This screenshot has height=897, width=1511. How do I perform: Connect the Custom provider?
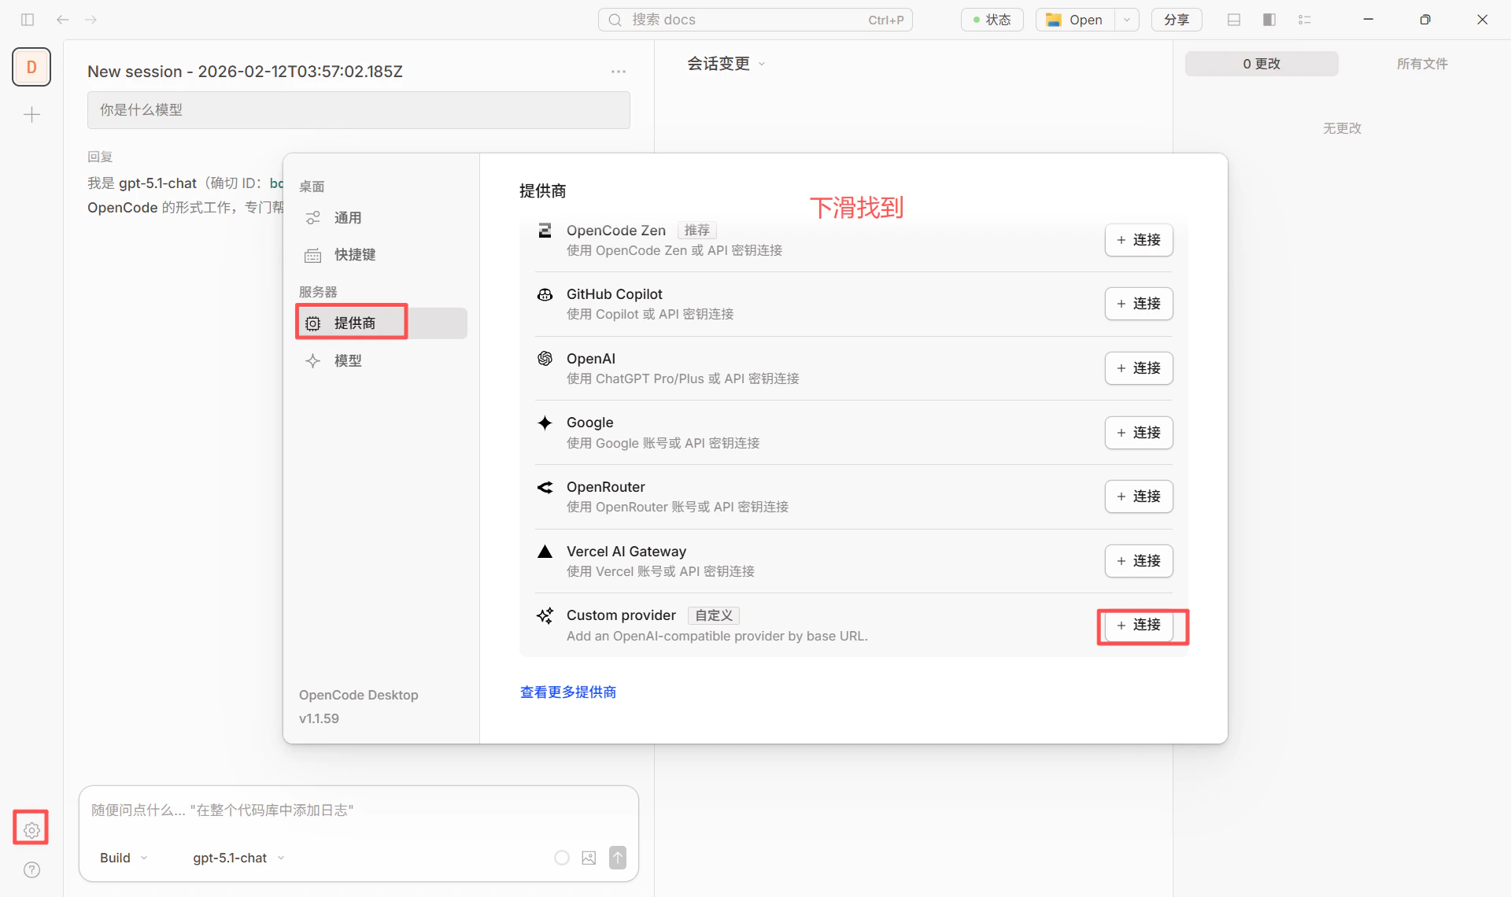[1141, 626]
